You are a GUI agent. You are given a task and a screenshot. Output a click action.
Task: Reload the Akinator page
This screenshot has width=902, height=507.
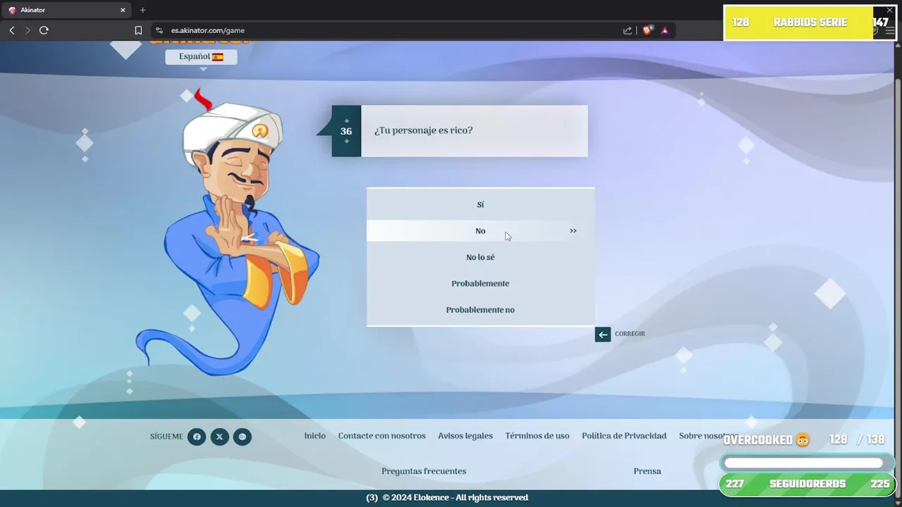click(x=44, y=30)
